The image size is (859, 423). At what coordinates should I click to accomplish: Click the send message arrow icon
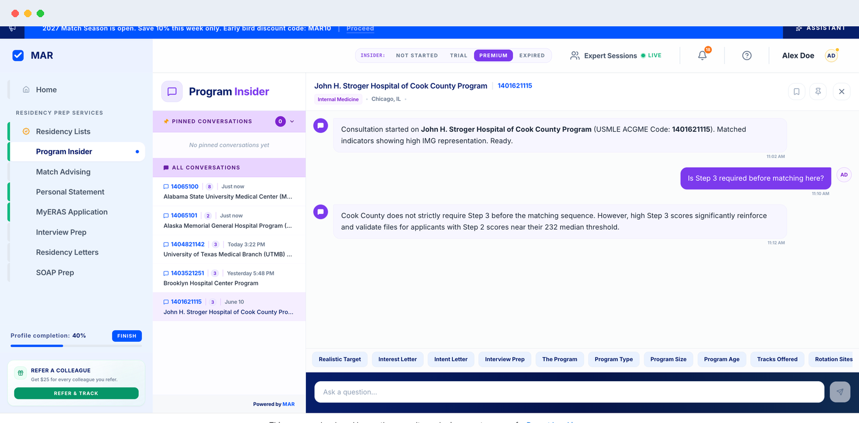[840, 392]
